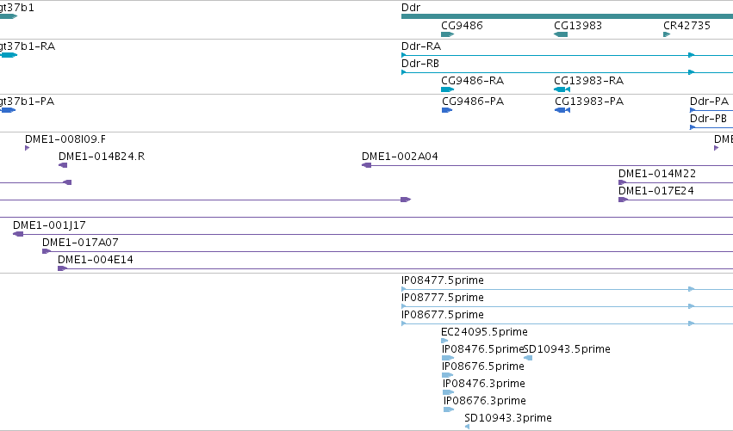Click the CG9486-PA protein glyph
Screen dimensions: 733x431
pyautogui.click(x=447, y=110)
